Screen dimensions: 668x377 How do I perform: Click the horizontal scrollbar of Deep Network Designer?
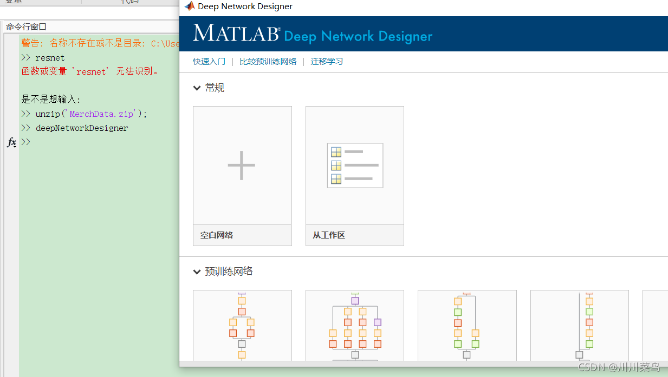(x=424, y=363)
